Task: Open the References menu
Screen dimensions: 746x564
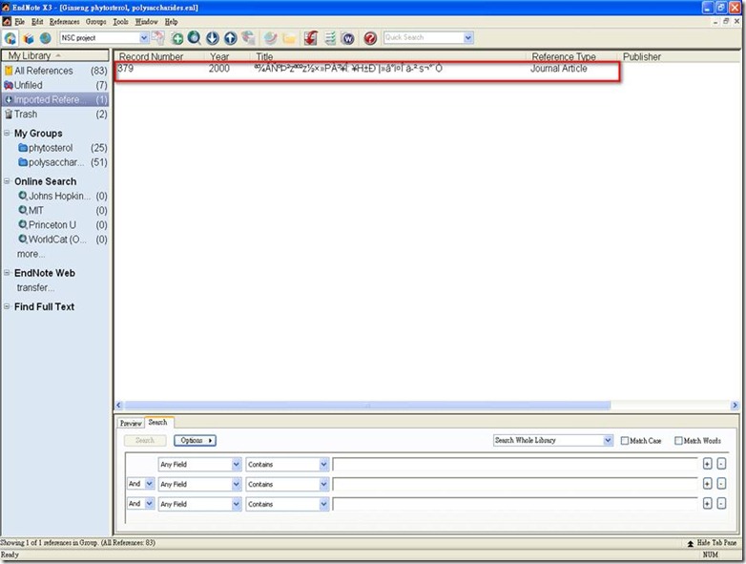Action: [x=64, y=22]
